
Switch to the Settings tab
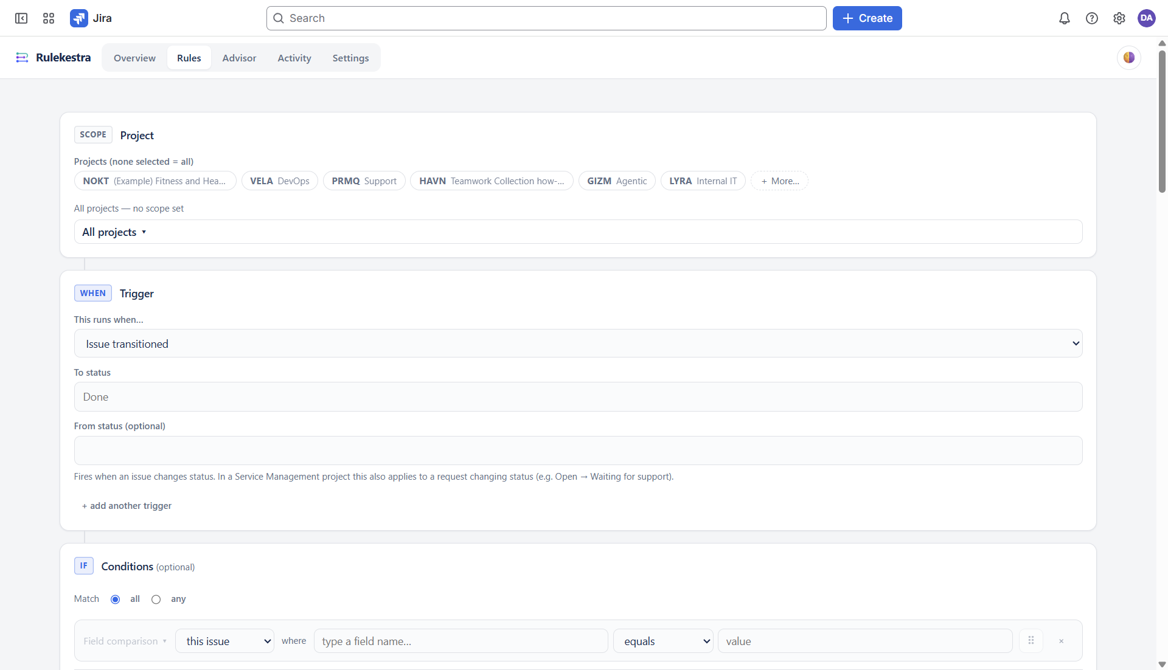coord(350,58)
